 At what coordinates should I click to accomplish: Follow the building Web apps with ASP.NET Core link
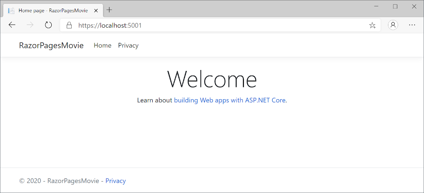(x=229, y=101)
